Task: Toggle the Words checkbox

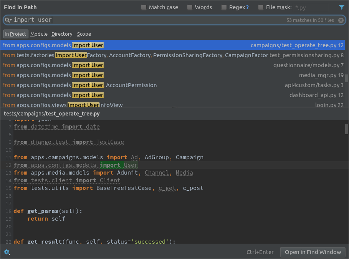Action: pyautogui.click(x=190, y=7)
